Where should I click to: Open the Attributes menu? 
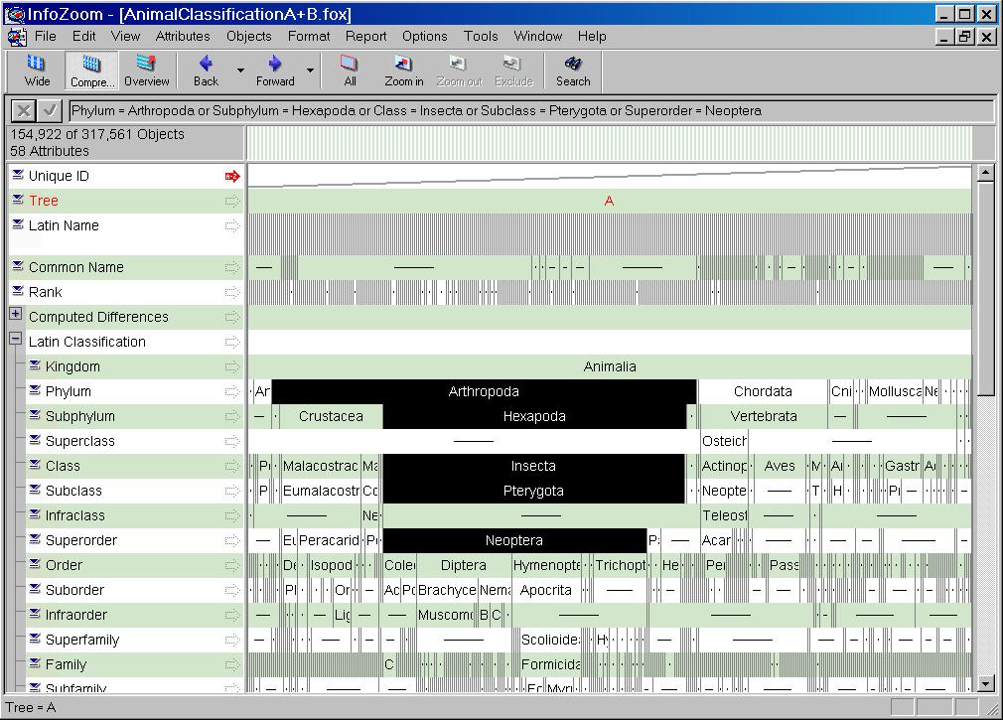(183, 36)
